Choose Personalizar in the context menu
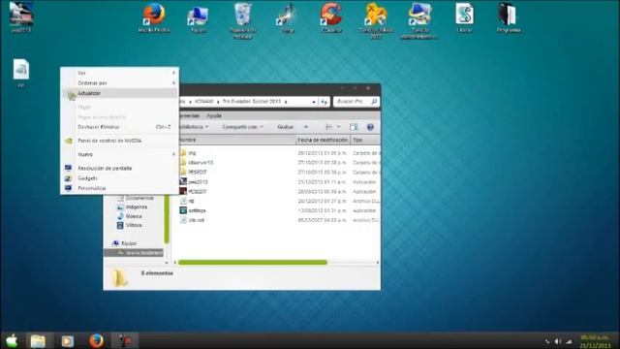This screenshot has height=349, width=620. (119, 188)
